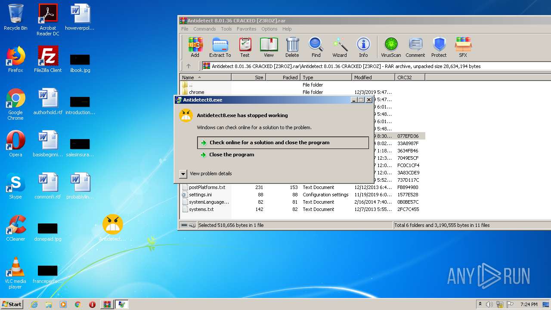Open the Favorites menu
551x310 pixels.
point(246,29)
